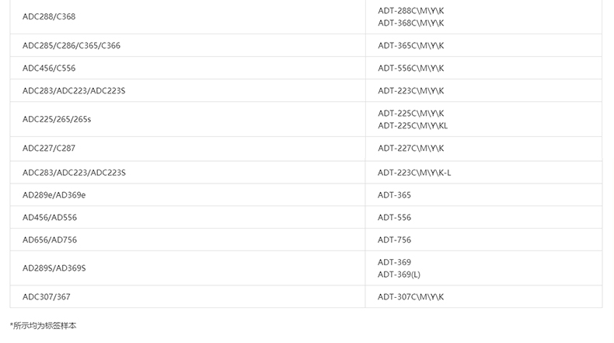The width and height of the screenshot is (614, 343).
Task: Click the ADT-368C\M\Y\K toner entry
Action: pyautogui.click(x=410, y=23)
